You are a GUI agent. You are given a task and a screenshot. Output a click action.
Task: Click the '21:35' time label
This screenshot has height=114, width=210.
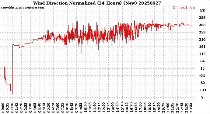tap(172, 108)
